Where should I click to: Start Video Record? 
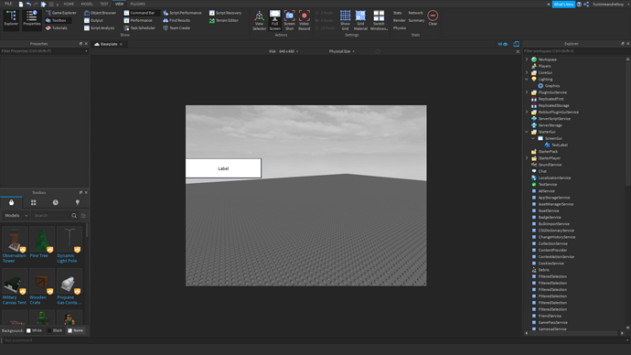coord(305,20)
